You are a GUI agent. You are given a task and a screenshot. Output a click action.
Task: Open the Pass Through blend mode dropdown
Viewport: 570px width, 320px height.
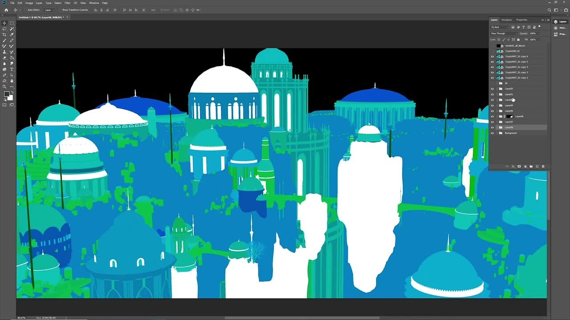point(504,33)
